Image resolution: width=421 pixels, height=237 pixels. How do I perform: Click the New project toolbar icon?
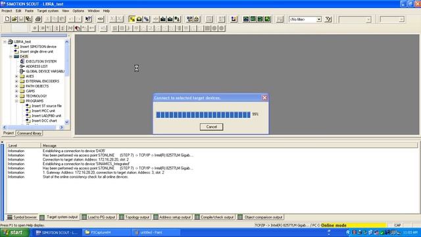pyautogui.click(x=7, y=19)
